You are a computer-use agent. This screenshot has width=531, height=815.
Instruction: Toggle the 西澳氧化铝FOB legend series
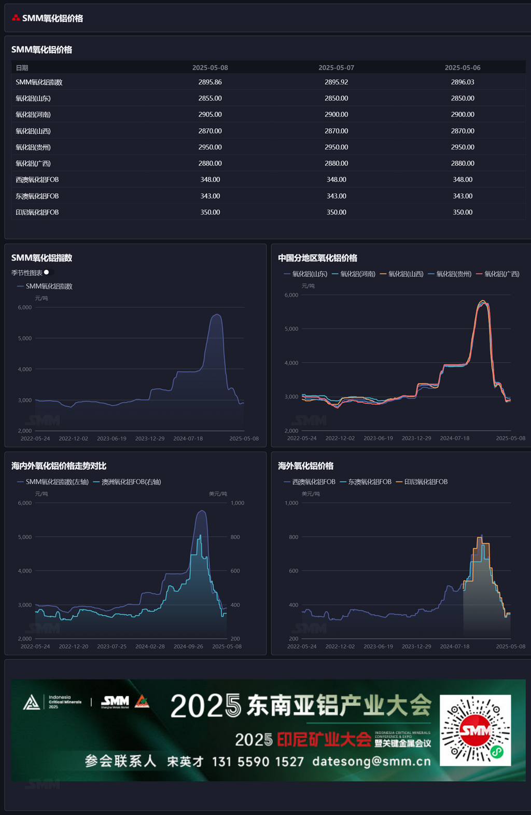[x=310, y=482]
